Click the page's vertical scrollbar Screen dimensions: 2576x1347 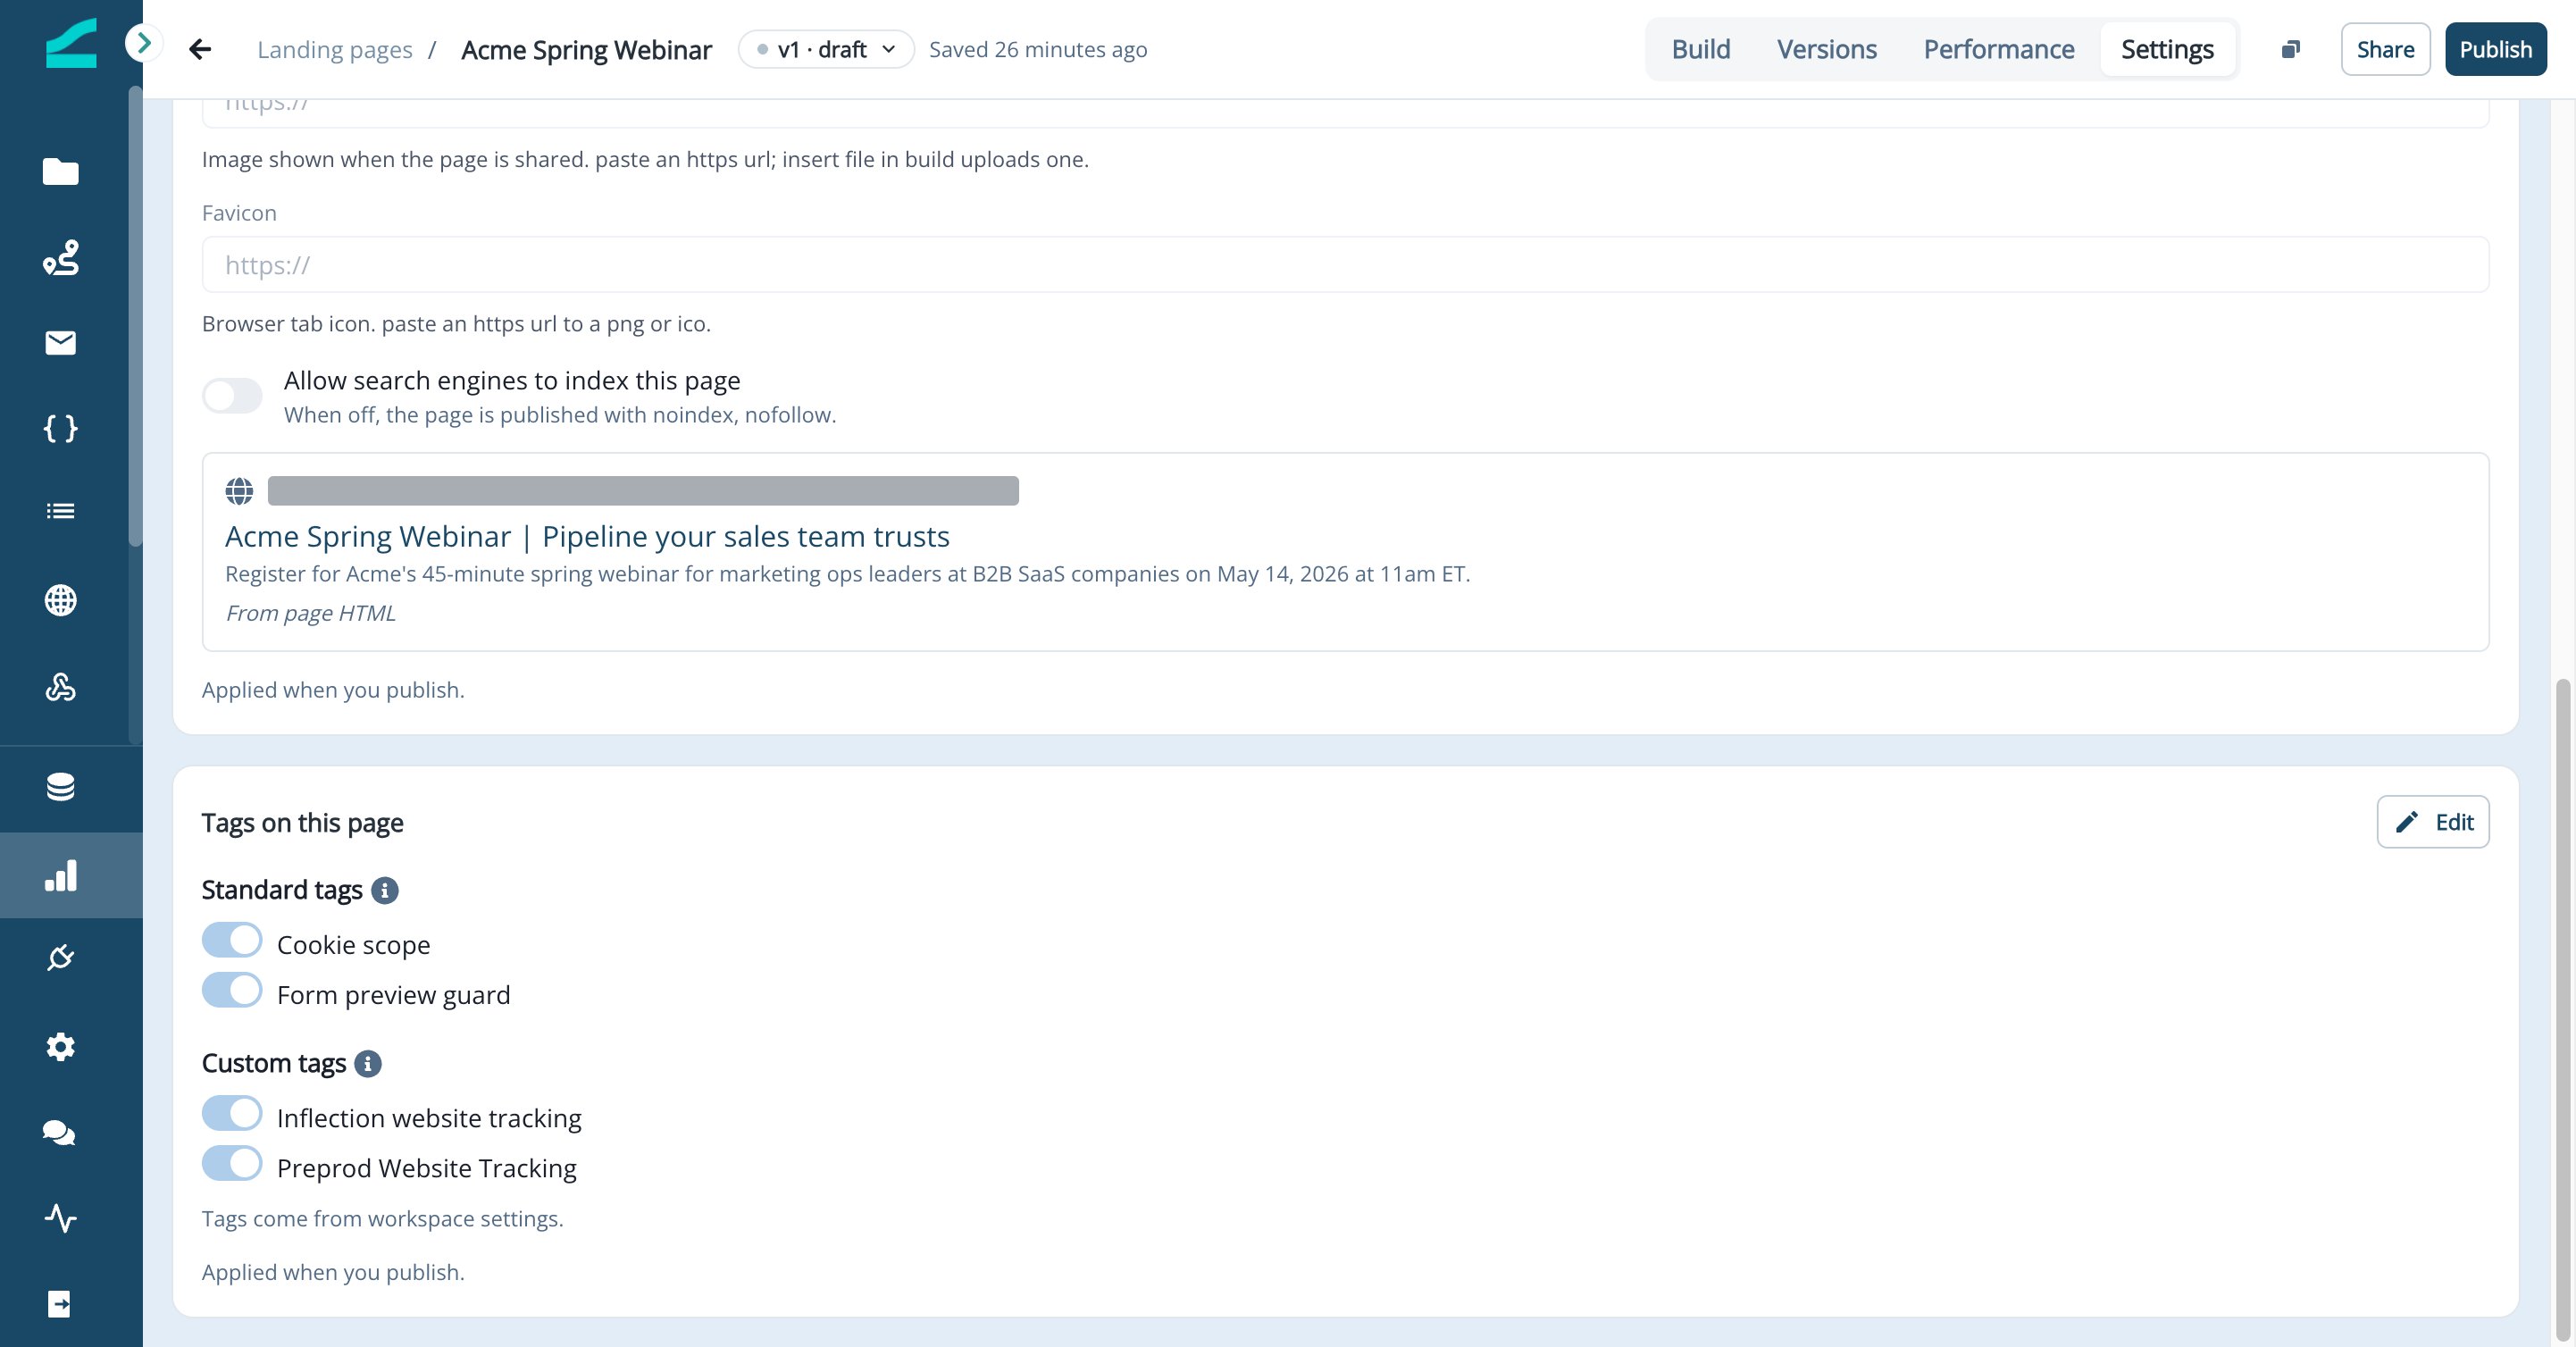pyautogui.click(x=2562, y=1010)
